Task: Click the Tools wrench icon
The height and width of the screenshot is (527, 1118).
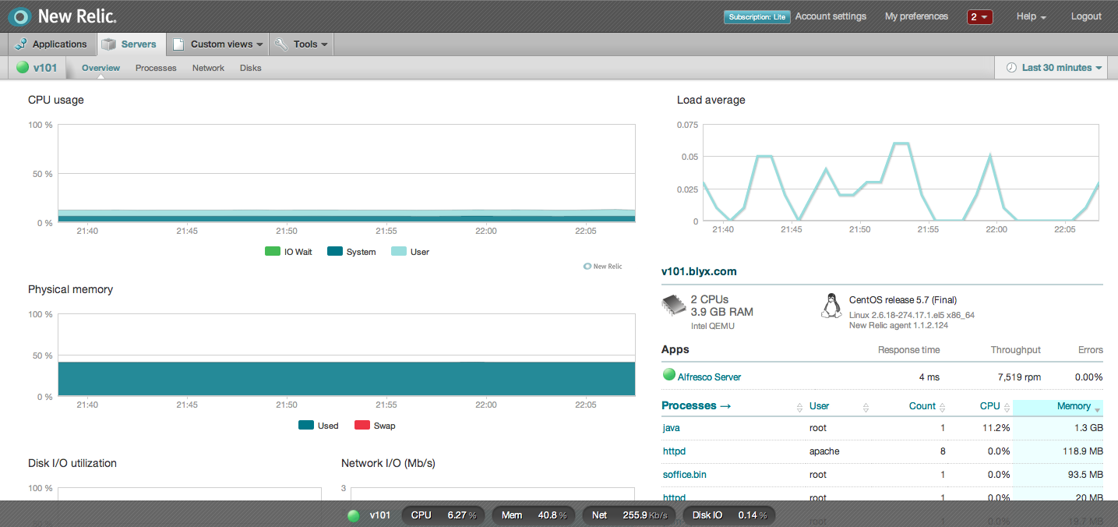Action: [281, 44]
